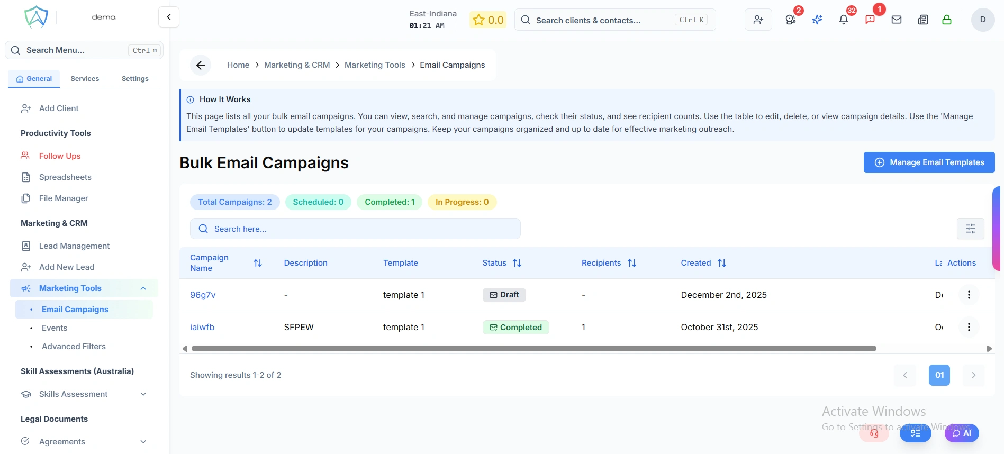Focus the campaign Search here field
This screenshot has width=1004, height=454.
[355, 229]
